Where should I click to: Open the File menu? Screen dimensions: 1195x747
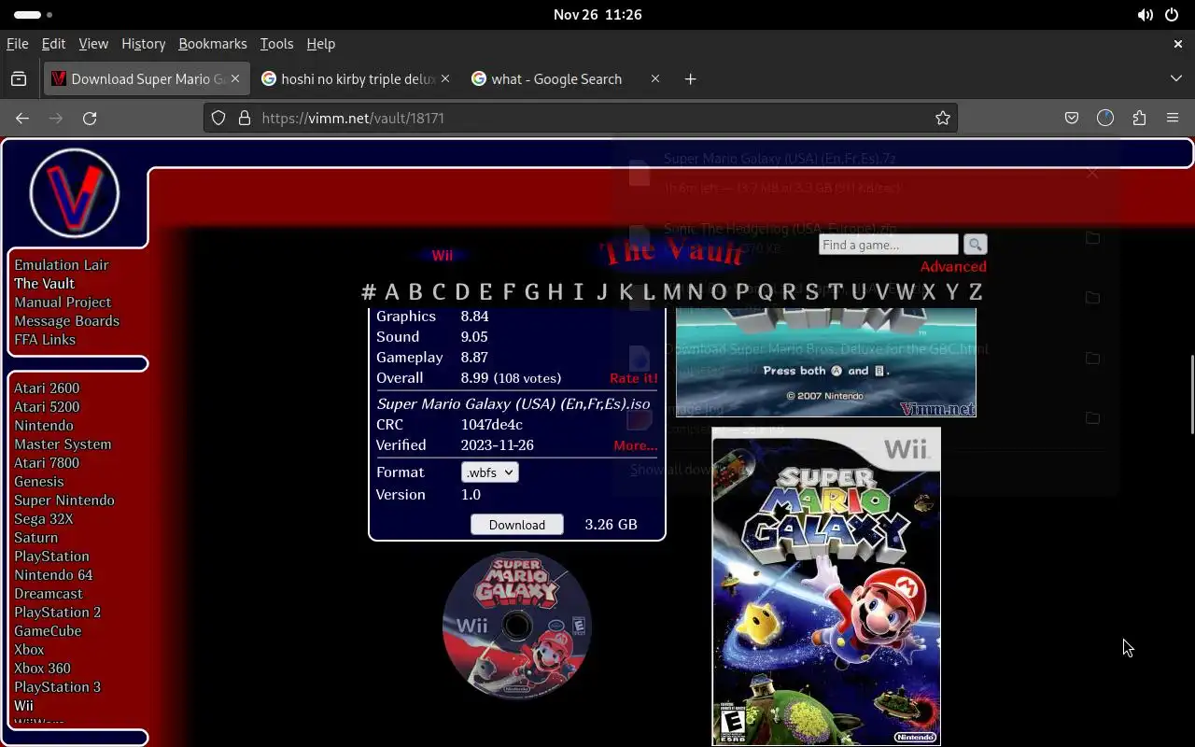(x=17, y=44)
